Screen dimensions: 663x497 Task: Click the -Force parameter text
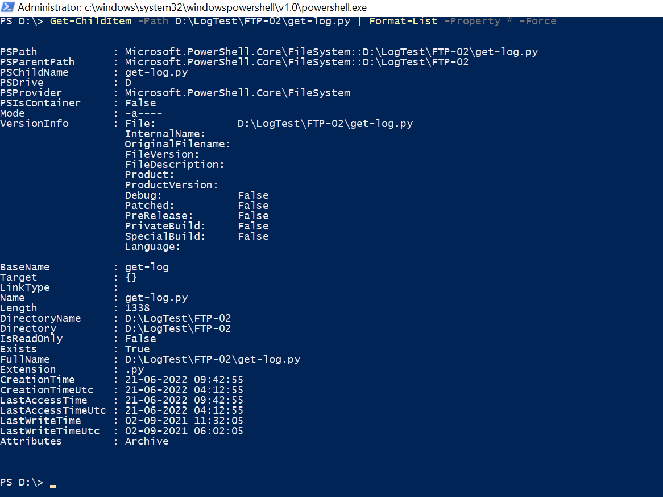(537, 21)
